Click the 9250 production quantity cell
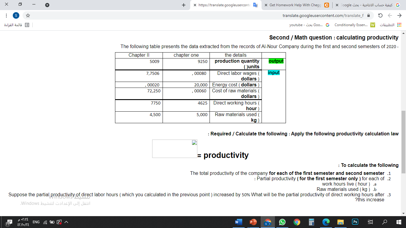Image resolution: width=406 pixels, height=228 pixels. (x=186, y=64)
